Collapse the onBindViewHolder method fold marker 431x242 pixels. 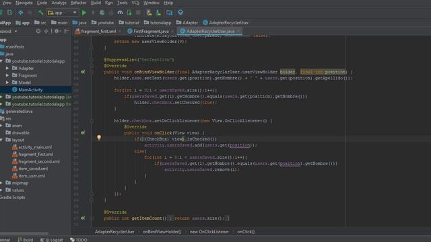point(92,72)
